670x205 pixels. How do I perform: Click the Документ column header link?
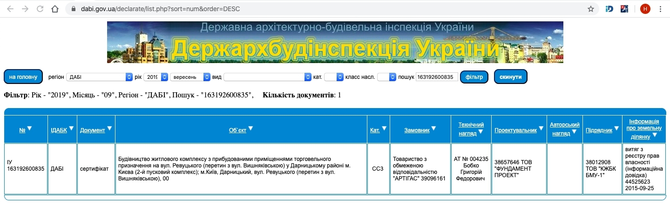click(92, 130)
